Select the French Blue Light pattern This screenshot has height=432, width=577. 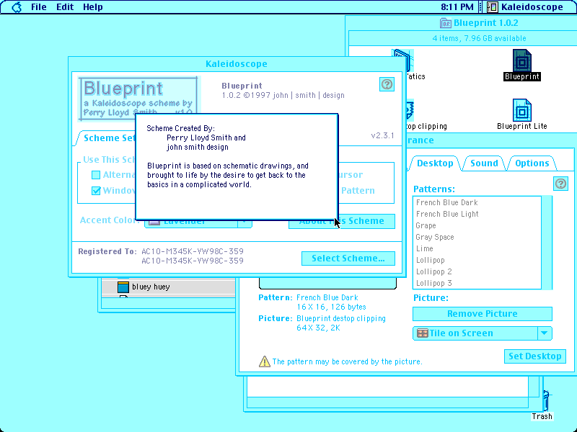477,214
